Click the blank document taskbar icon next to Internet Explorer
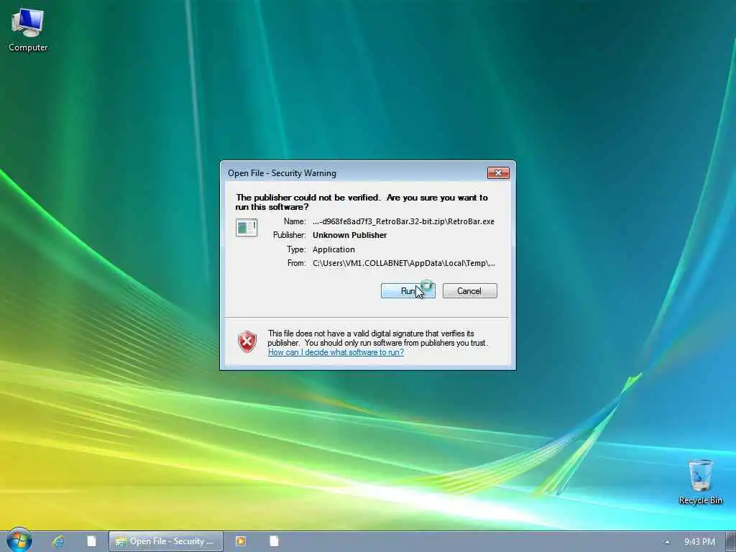Screen dimensions: 736x552 (91, 541)
